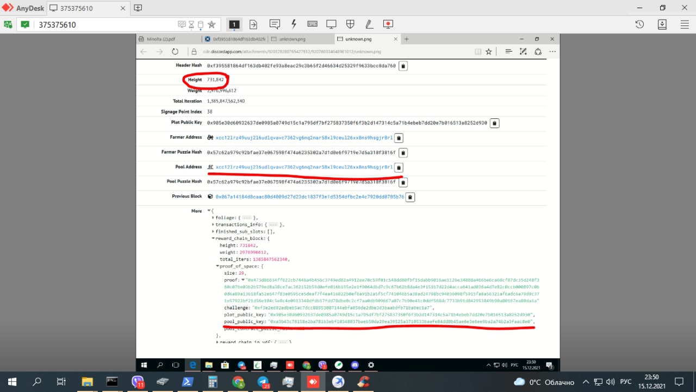696x392 pixels.
Task: Switch to the 375375610 session tab
Action: tap(89, 8)
